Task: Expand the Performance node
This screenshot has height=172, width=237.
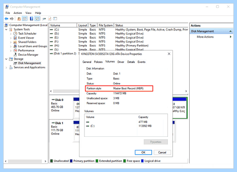Action: coord(11,51)
